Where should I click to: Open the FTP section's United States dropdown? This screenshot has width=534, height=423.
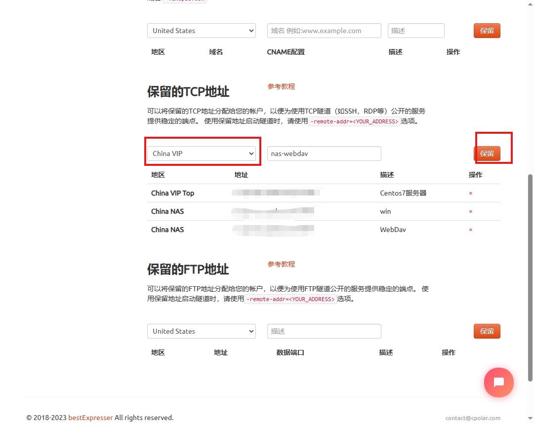tap(201, 331)
